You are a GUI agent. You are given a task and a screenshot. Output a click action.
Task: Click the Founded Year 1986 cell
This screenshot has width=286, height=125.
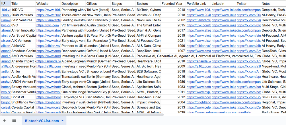pos(173,82)
